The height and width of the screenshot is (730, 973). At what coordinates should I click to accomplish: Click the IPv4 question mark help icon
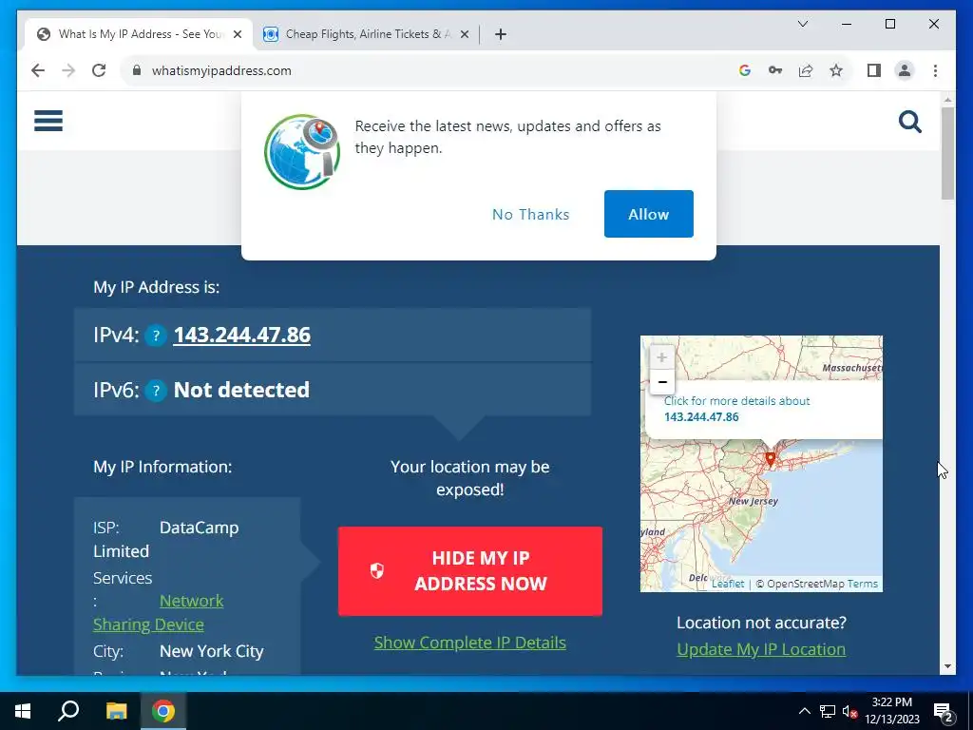(156, 336)
